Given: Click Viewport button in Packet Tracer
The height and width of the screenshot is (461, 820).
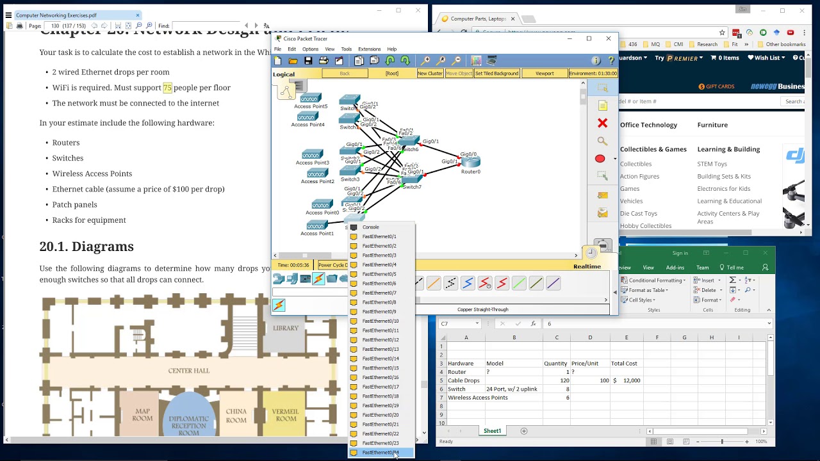Looking at the screenshot, I should 545,74.
